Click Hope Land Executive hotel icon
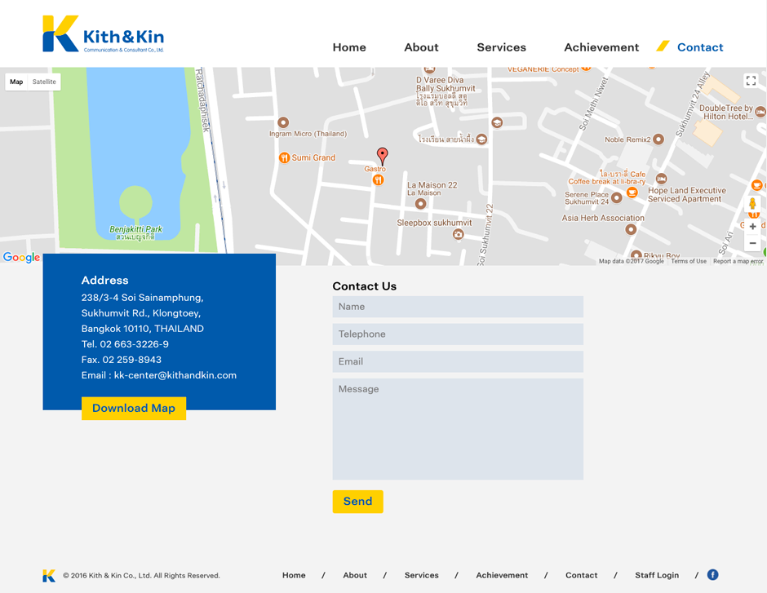767x593 pixels. [x=662, y=179]
